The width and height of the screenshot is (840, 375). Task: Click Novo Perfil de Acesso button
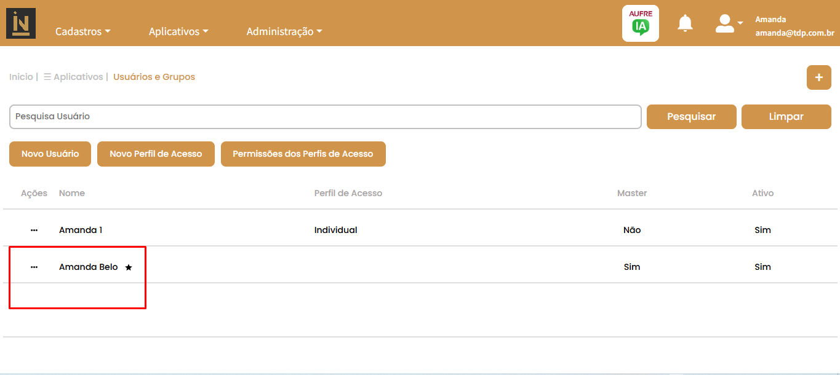pos(156,154)
